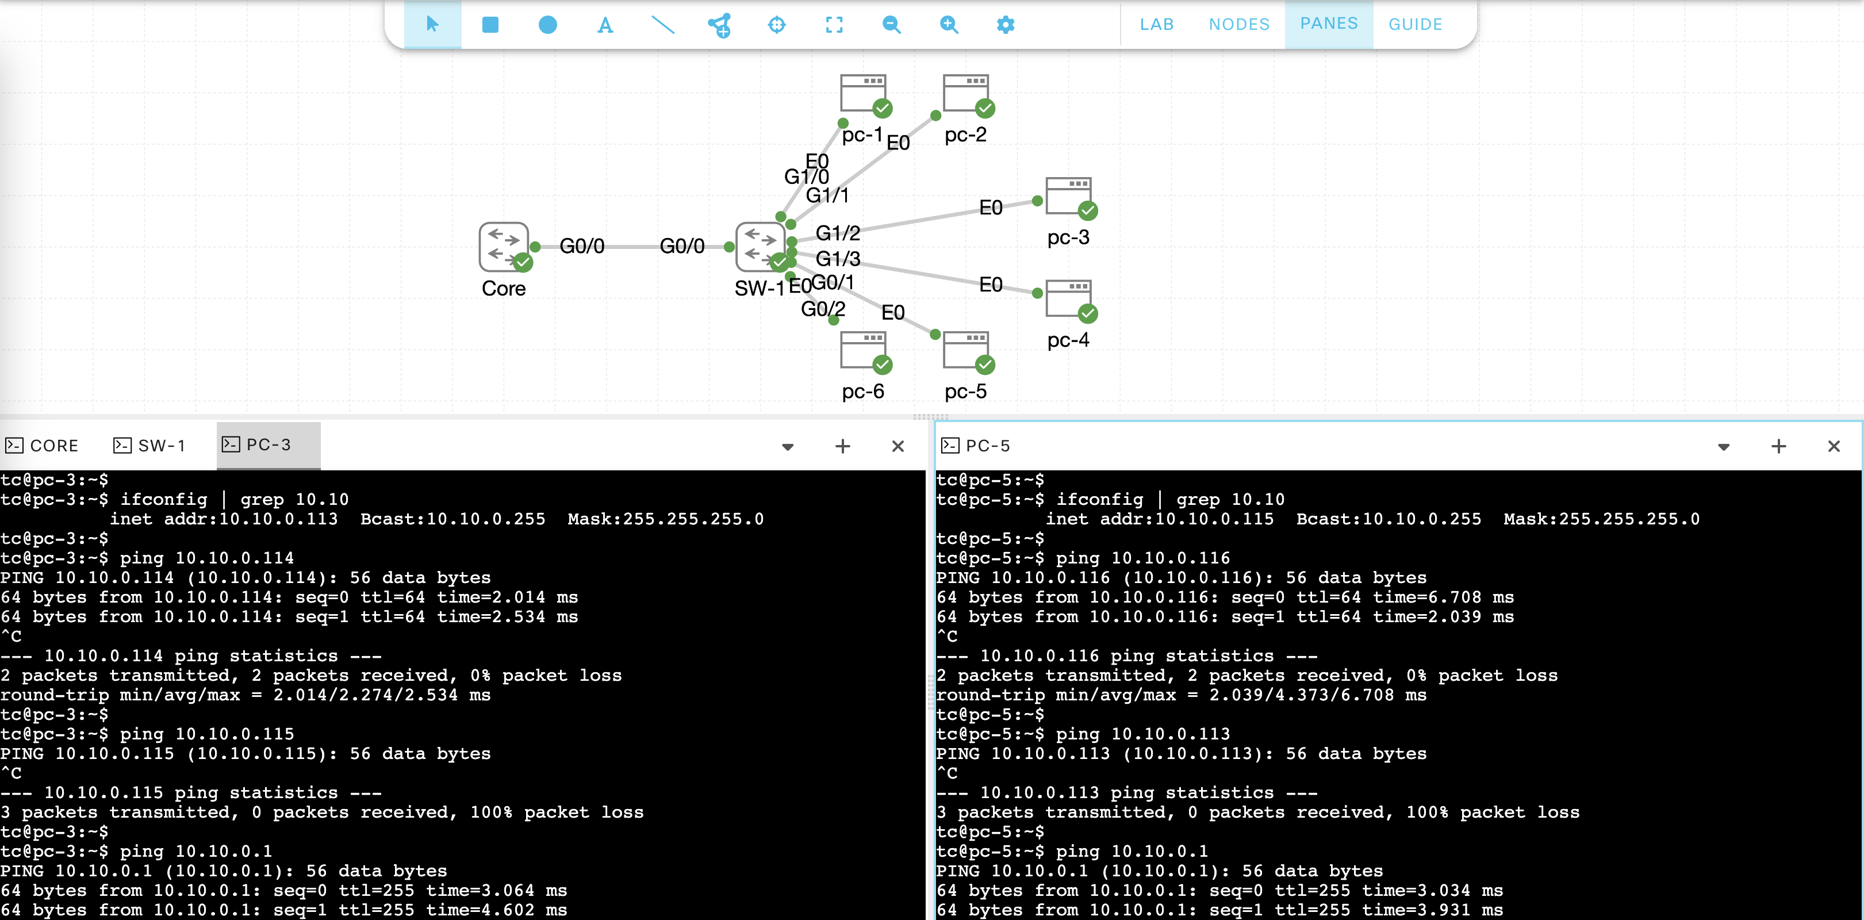Zoom out the topology canvas
The height and width of the screenshot is (920, 1864).
coord(891,25)
